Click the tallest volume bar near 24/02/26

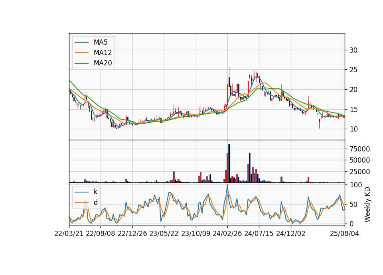[229, 163]
